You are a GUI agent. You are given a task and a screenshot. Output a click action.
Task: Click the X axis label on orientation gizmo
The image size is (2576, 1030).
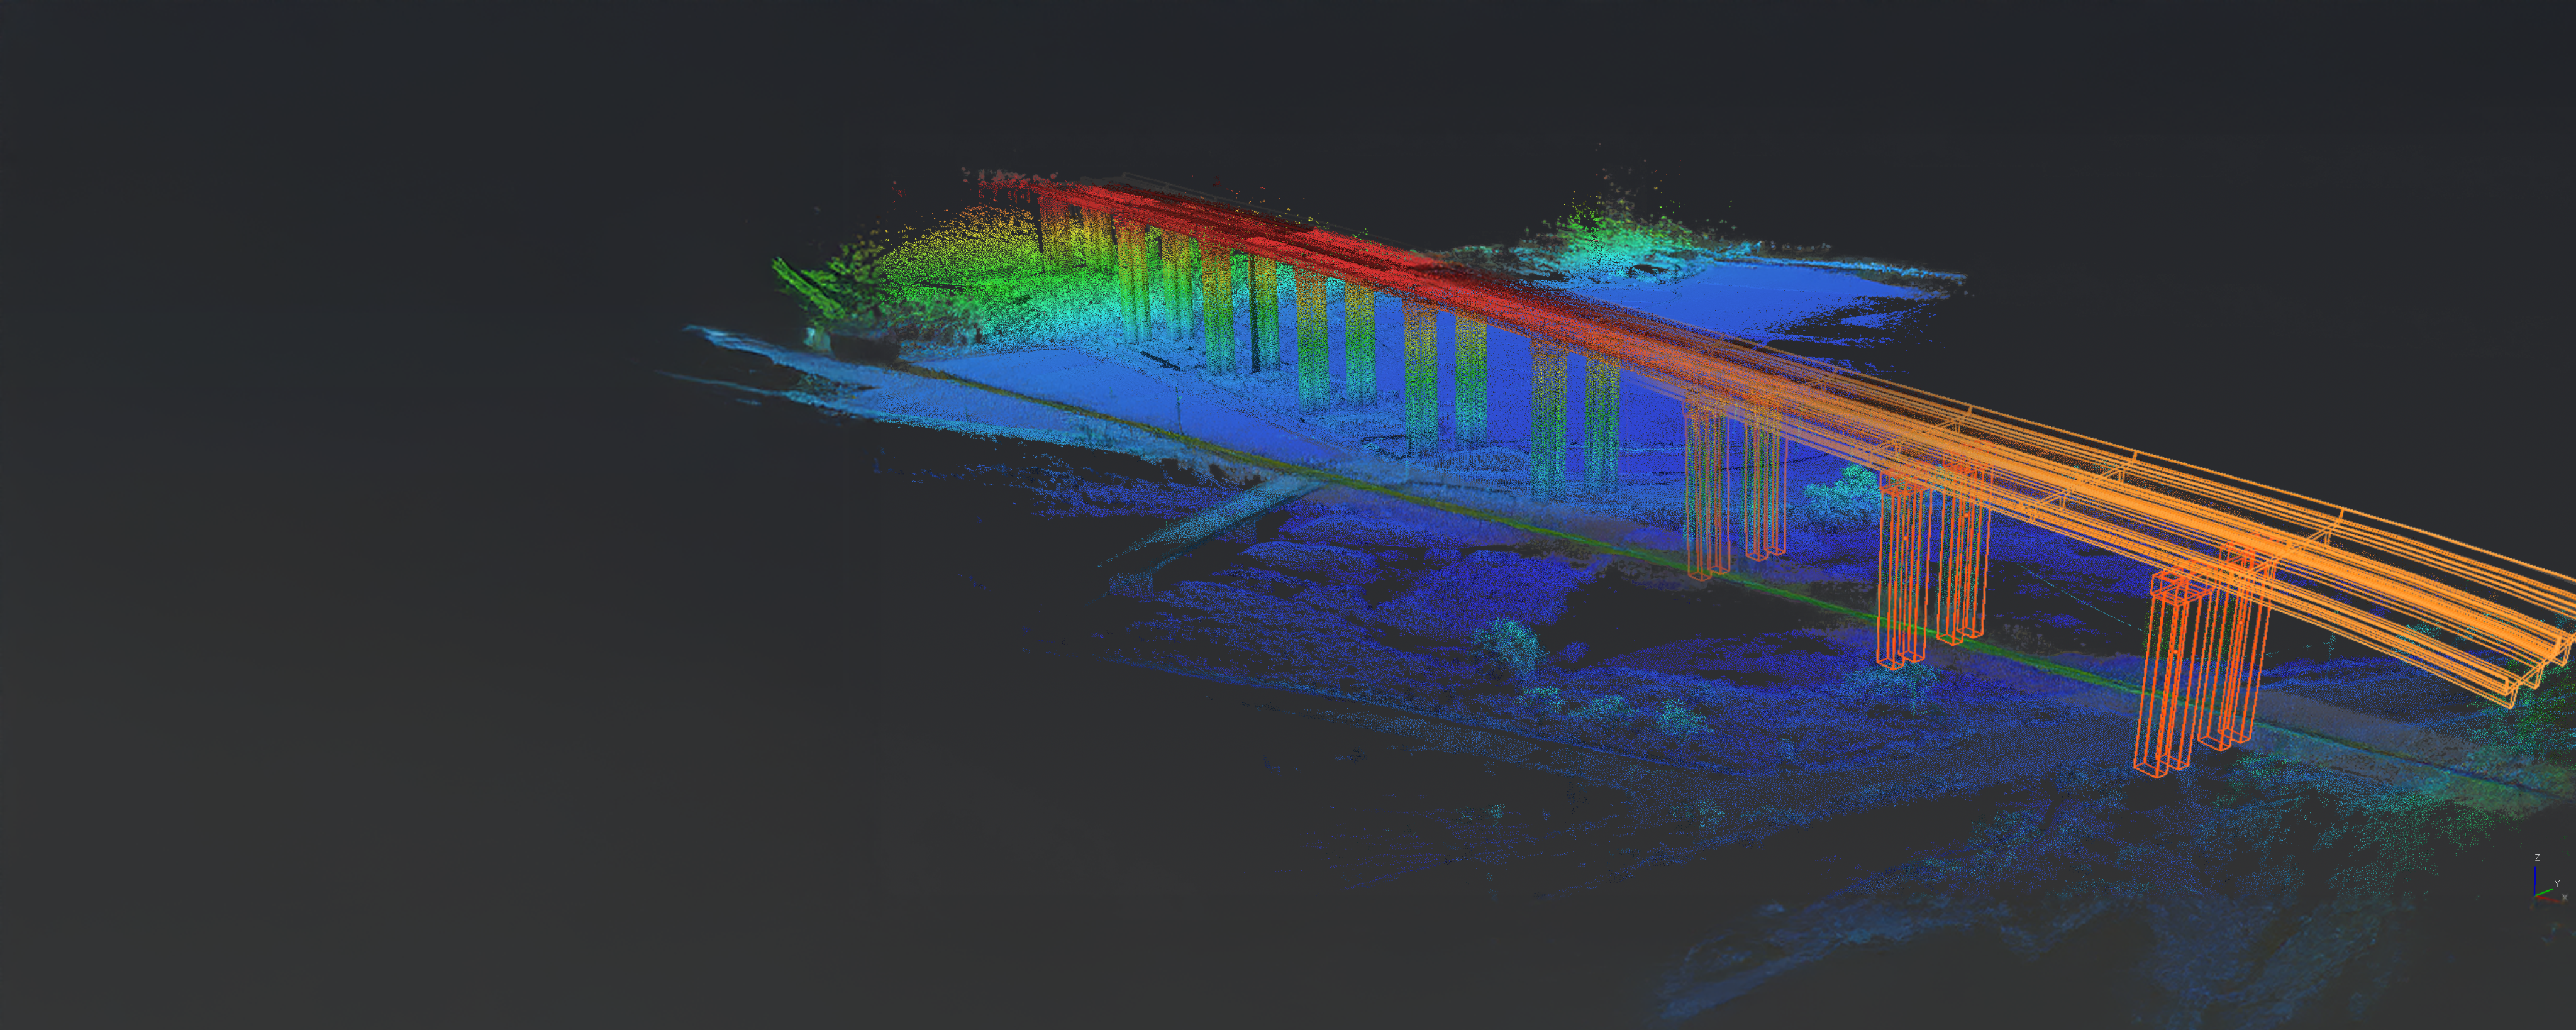(x=2565, y=898)
